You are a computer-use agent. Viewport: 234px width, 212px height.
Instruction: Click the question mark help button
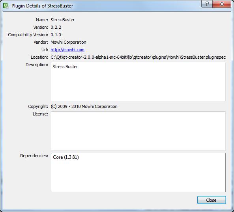tap(207, 4)
